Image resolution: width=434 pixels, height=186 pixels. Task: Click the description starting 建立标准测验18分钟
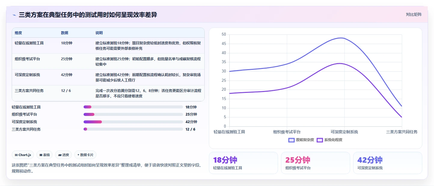[148, 46]
